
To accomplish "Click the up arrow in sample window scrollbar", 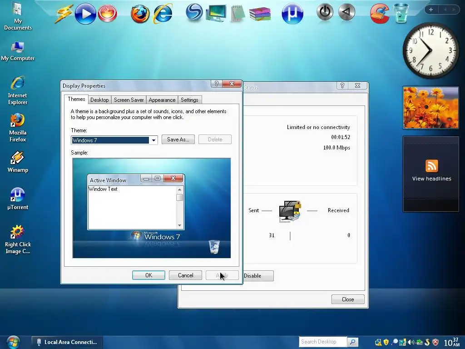I will (179, 189).
